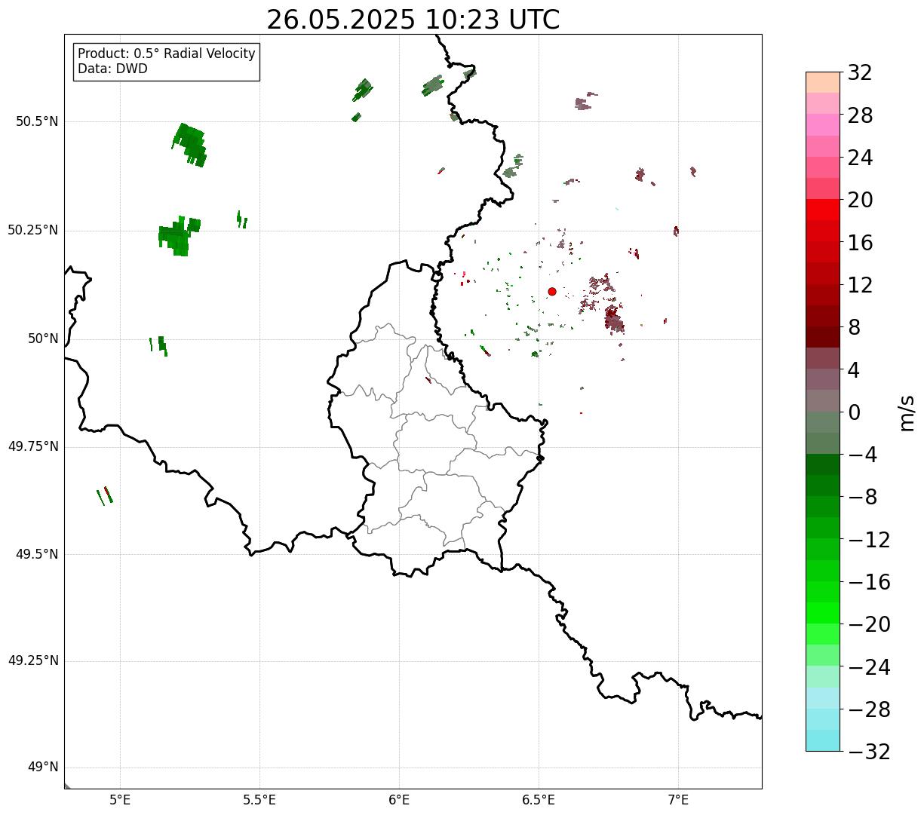The height and width of the screenshot is (815, 924).
Task: Click the colorbar value −8
Action: tap(863, 498)
